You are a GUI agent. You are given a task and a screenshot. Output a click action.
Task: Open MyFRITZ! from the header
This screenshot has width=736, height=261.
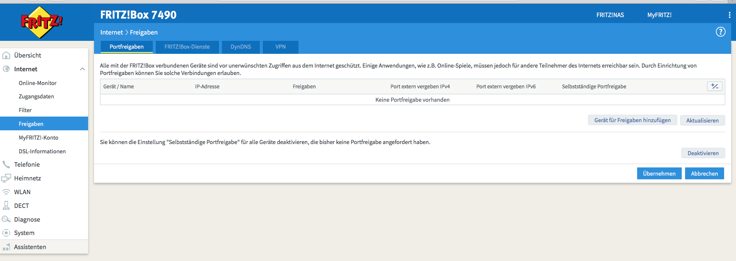tap(659, 15)
